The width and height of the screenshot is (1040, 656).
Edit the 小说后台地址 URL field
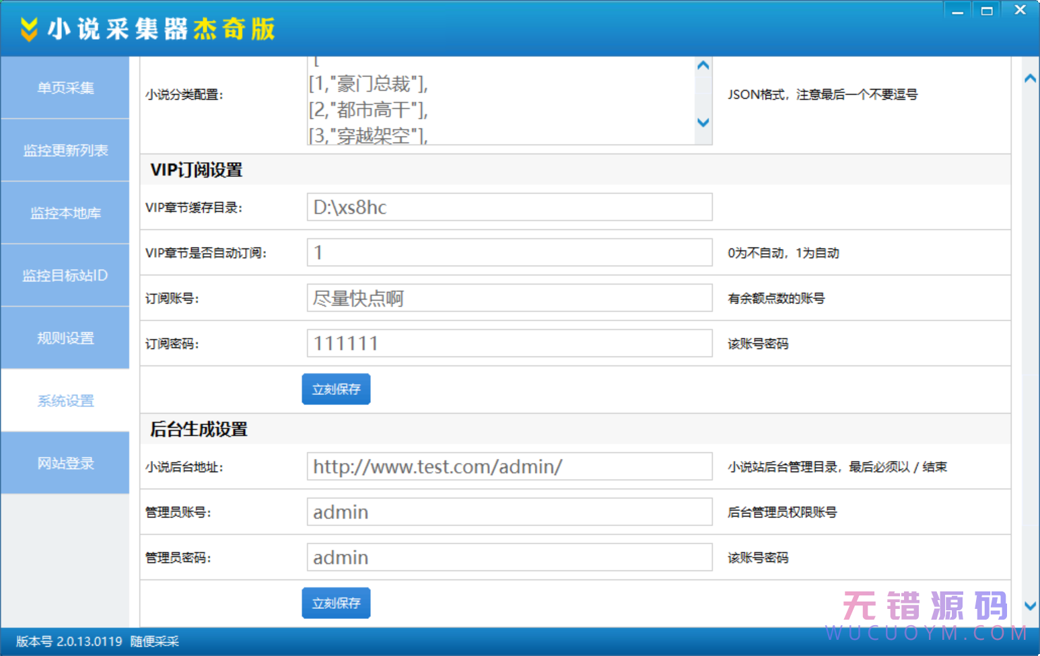[x=509, y=467]
